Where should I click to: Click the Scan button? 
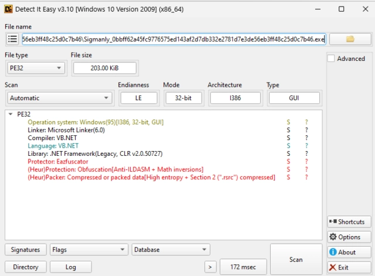(296, 259)
